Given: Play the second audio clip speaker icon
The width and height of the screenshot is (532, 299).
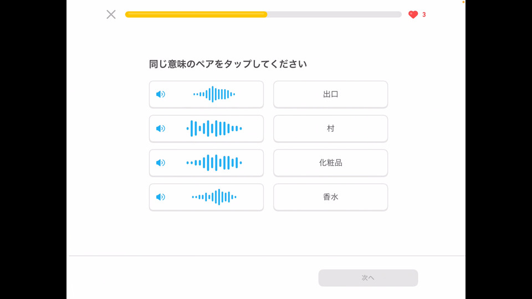Looking at the screenshot, I should click(161, 128).
